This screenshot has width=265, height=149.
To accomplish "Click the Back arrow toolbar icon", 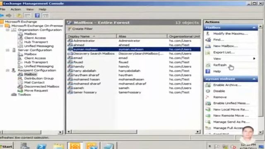I will point(2,16).
